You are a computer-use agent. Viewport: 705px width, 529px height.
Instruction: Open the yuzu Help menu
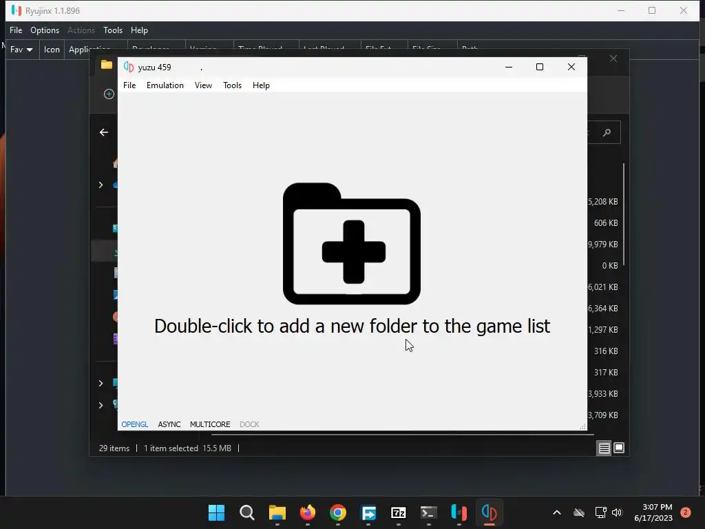[261, 85]
